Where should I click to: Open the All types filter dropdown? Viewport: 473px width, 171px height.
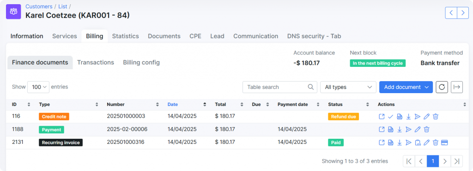point(348,87)
